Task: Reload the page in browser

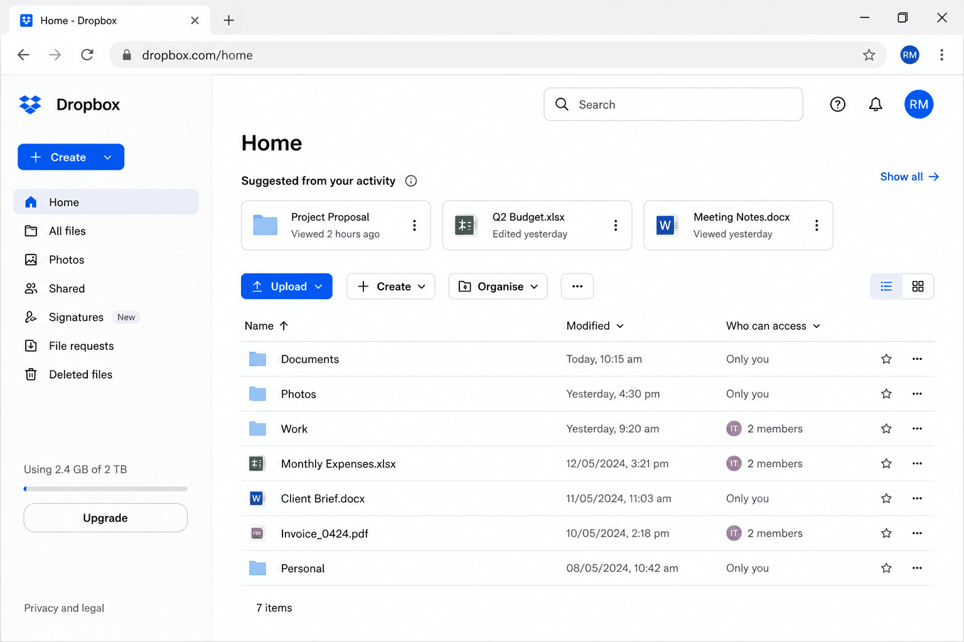Action: click(x=87, y=55)
